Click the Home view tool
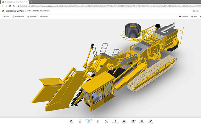The image size is (201, 125). coord(71,121)
